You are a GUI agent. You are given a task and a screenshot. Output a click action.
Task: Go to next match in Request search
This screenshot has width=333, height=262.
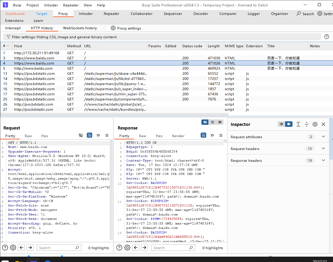(x=30, y=248)
